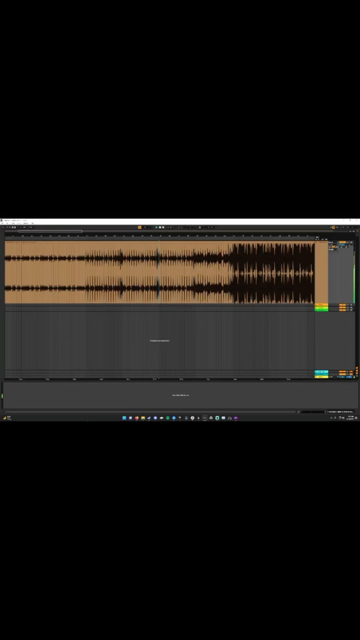Open the audio track's output routing dropdown
This screenshot has width=360, height=640.
tap(333, 249)
